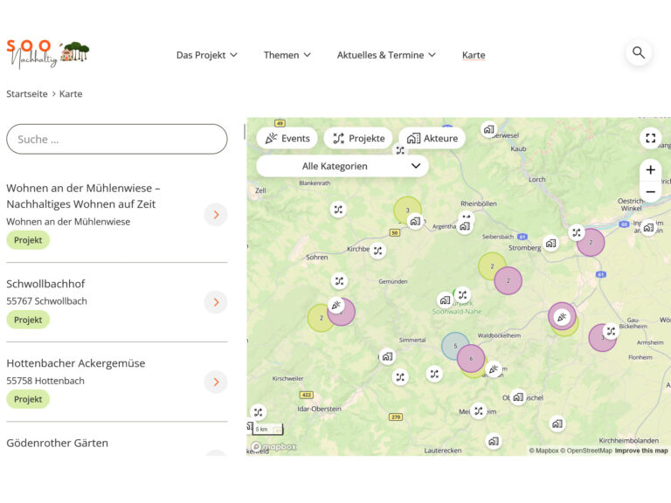Open the Mapbox logo link
671x503 pixels.
[274, 446]
